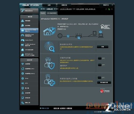The image size is (134, 114).
Task: Open Wireless settings Wi-Fi icon
Action: tap(23, 64)
